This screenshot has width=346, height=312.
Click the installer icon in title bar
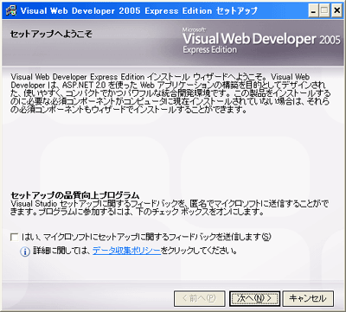(x=11, y=10)
